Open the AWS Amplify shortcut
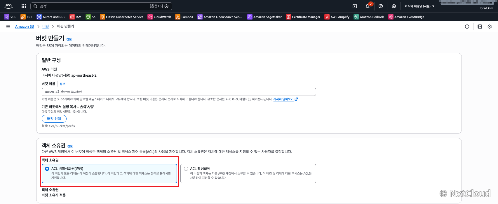This screenshot has height=204, width=498. pos(337,17)
